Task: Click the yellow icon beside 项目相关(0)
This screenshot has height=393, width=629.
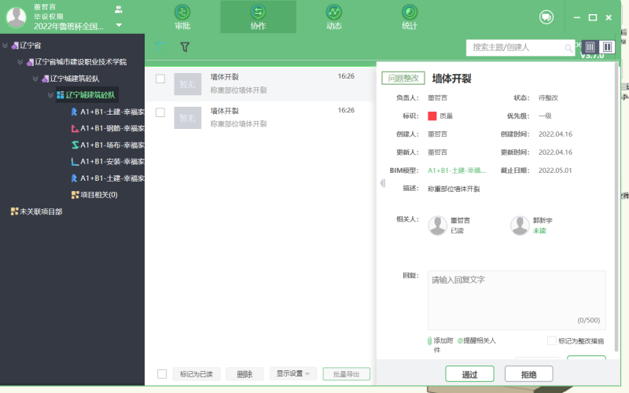Action: pyautogui.click(x=75, y=195)
